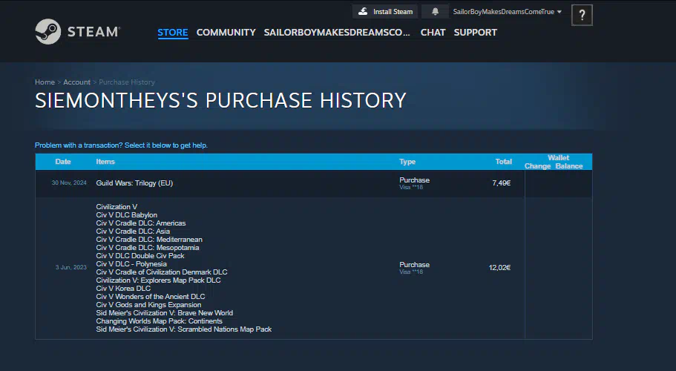Viewport: 676px width, 371px height.
Task: Click Civ V Cradle DLC: Asia
Action: [133, 232]
